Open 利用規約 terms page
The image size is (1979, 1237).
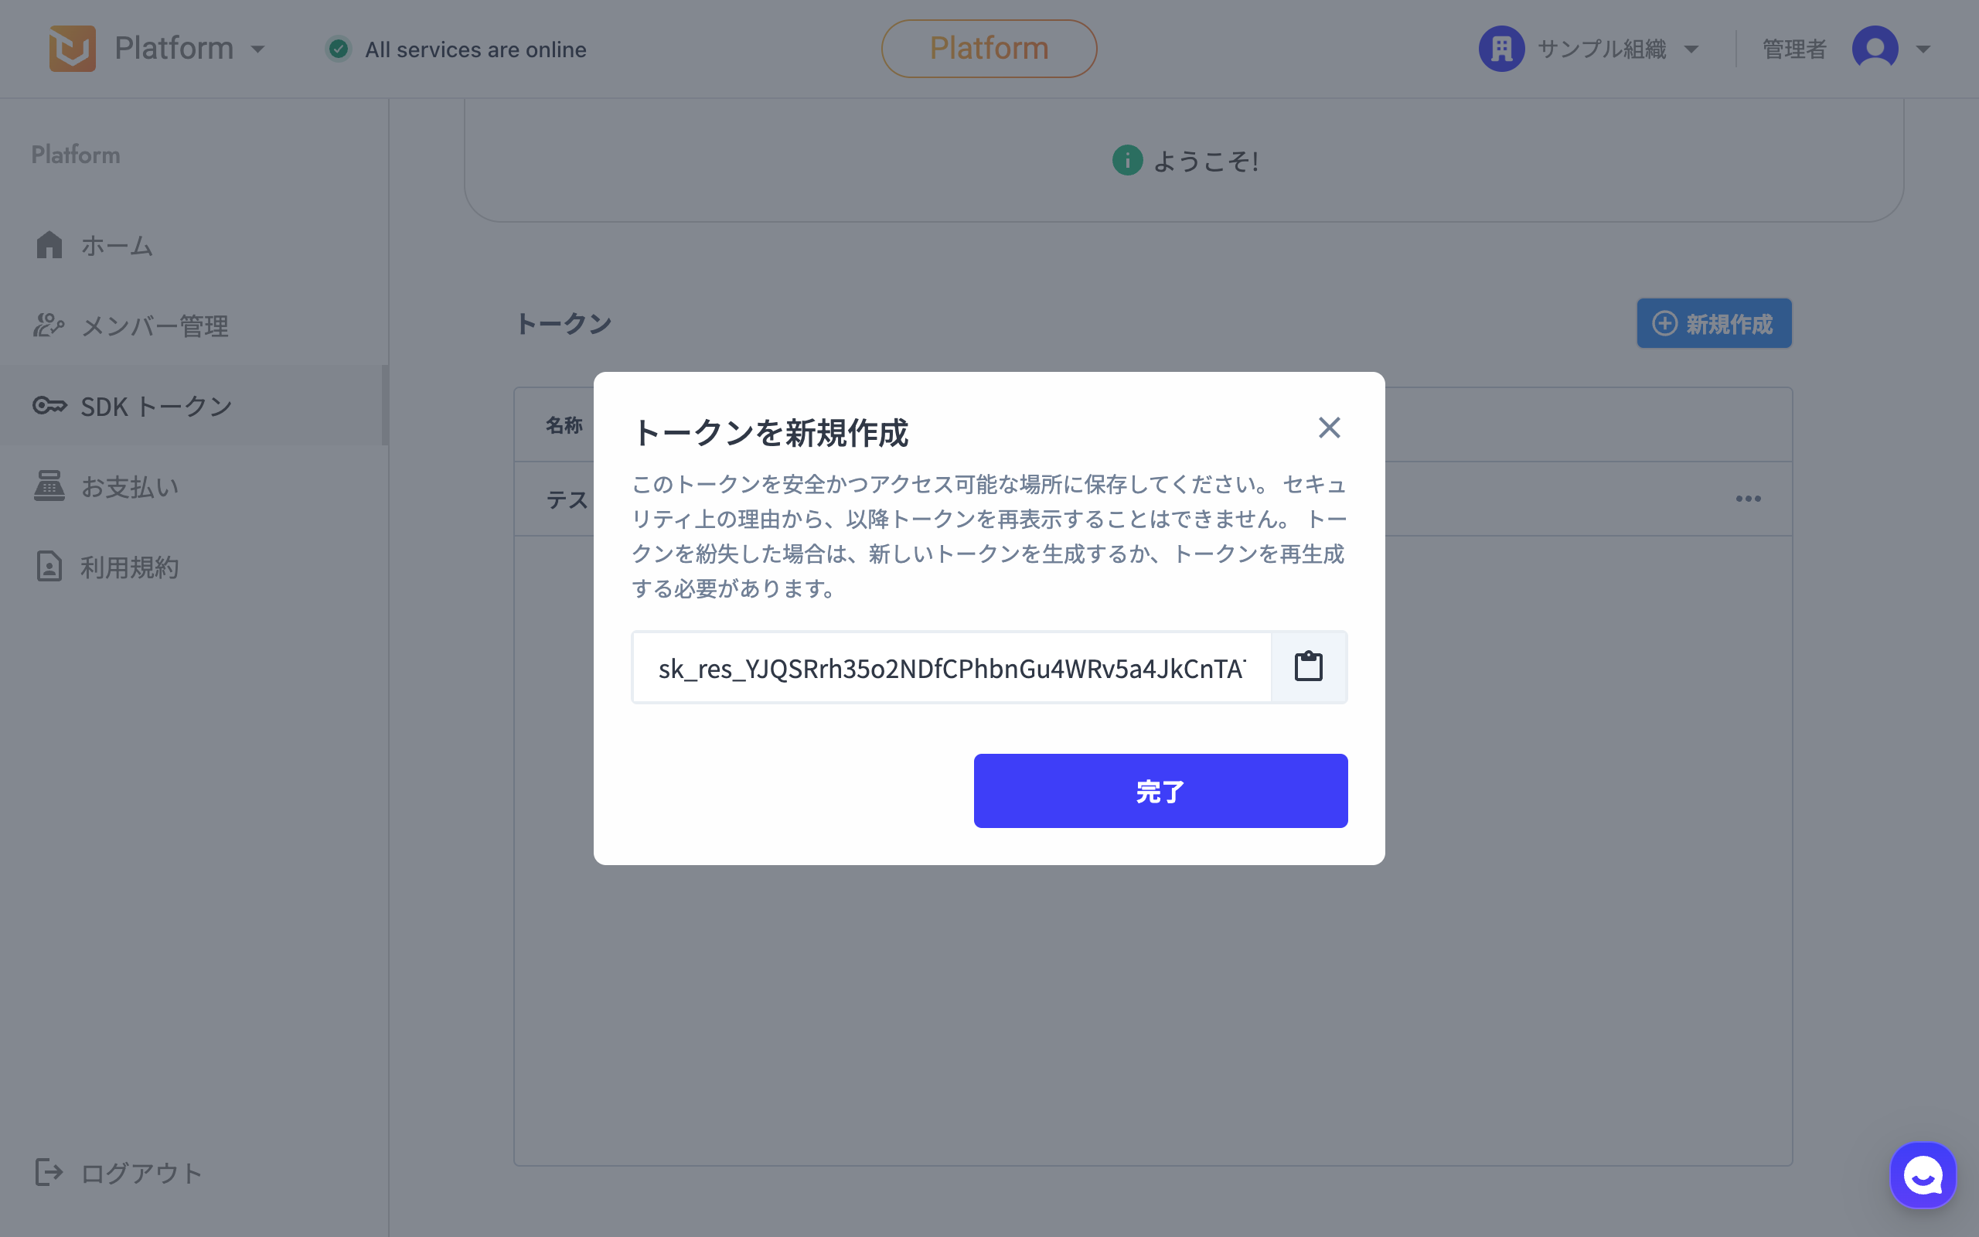coord(129,566)
